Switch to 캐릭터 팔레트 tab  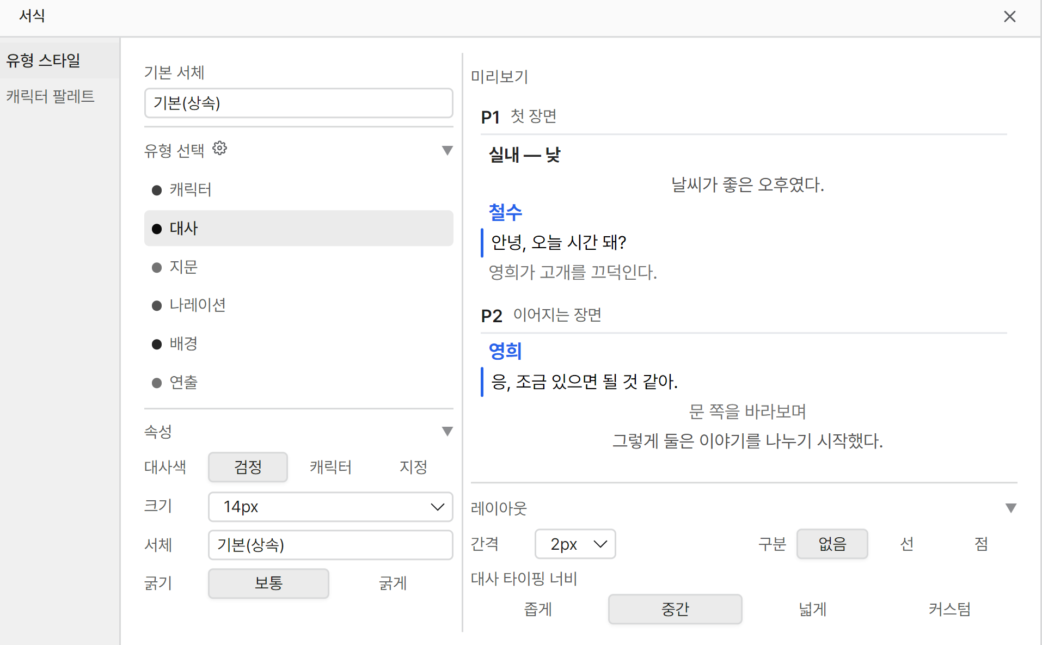pyautogui.click(x=60, y=96)
